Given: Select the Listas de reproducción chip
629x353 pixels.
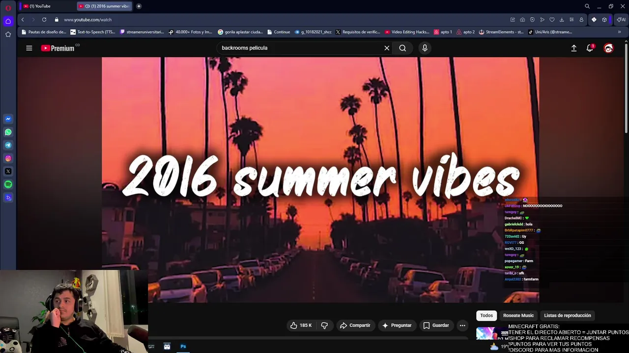Looking at the screenshot, I should [568, 316].
